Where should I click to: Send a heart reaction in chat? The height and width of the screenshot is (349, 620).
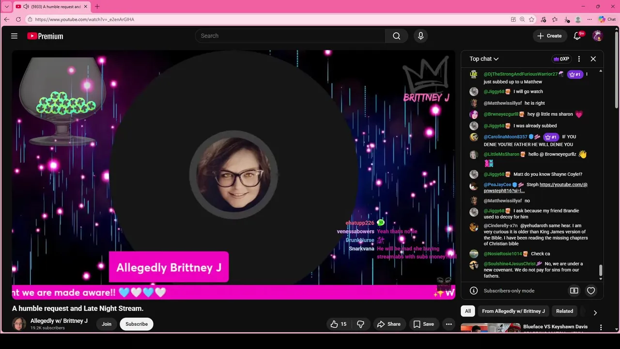tap(591, 291)
